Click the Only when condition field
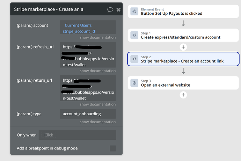 pyautogui.click(x=77, y=135)
